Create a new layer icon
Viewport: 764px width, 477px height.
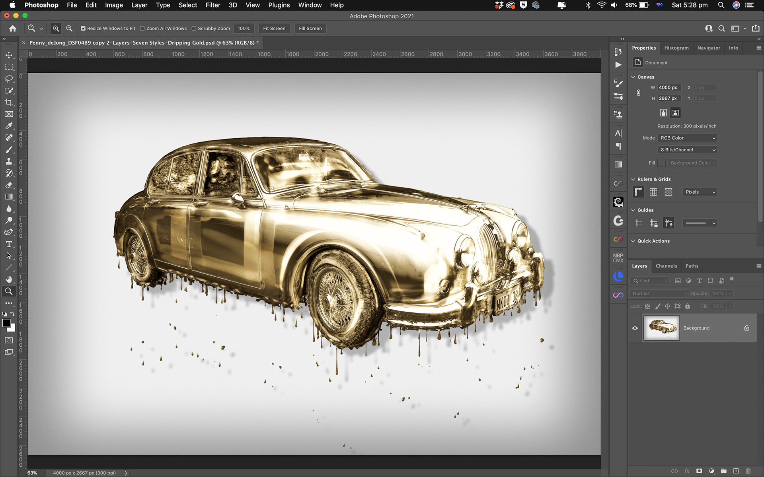tap(736, 471)
